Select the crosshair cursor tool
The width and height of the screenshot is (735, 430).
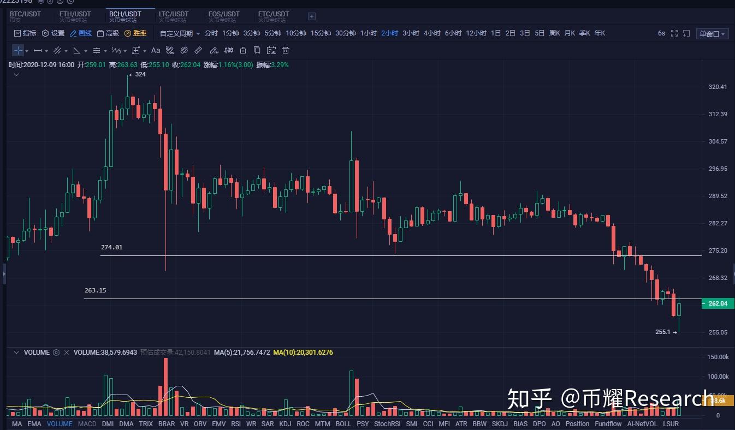pos(18,50)
